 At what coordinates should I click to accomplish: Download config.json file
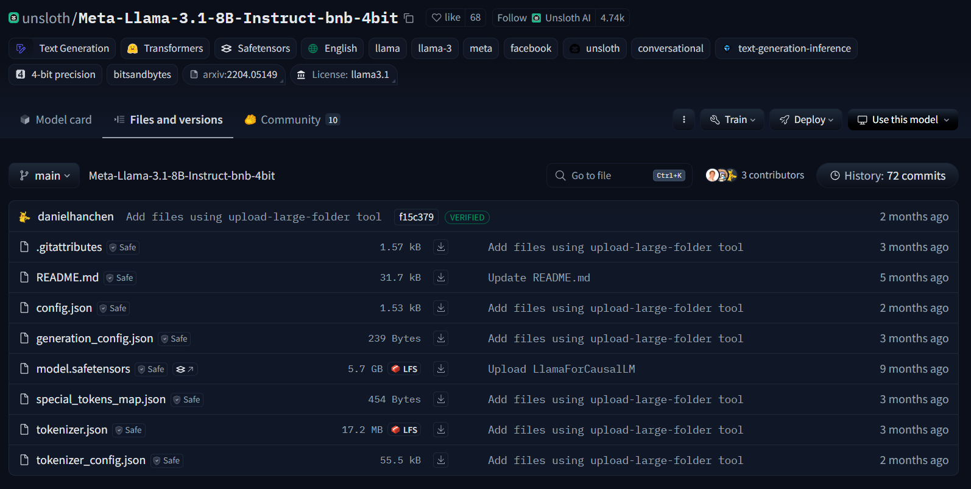tap(441, 308)
